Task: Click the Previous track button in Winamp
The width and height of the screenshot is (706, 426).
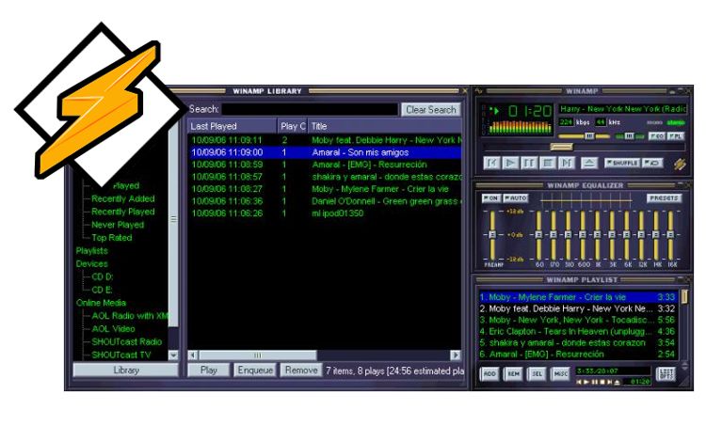Action: [x=491, y=163]
